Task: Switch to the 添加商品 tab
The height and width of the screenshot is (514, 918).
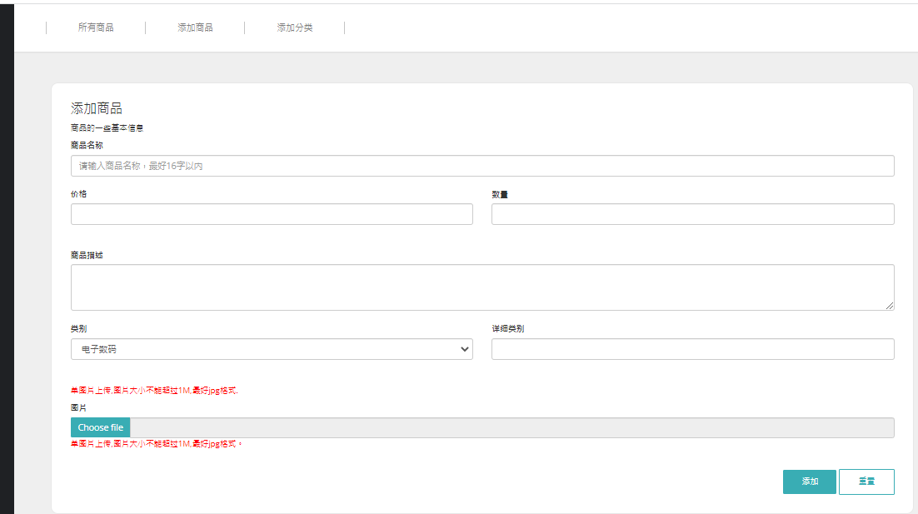Action: click(195, 27)
